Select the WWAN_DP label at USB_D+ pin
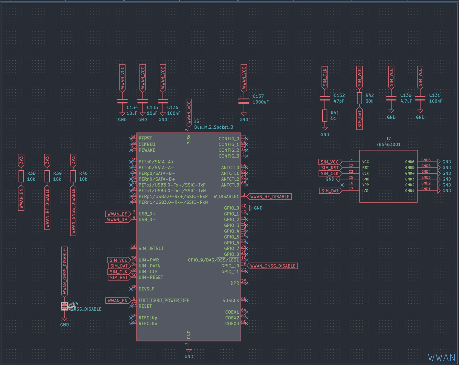The width and height of the screenshot is (459, 365). pyautogui.click(x=118, y=214)
